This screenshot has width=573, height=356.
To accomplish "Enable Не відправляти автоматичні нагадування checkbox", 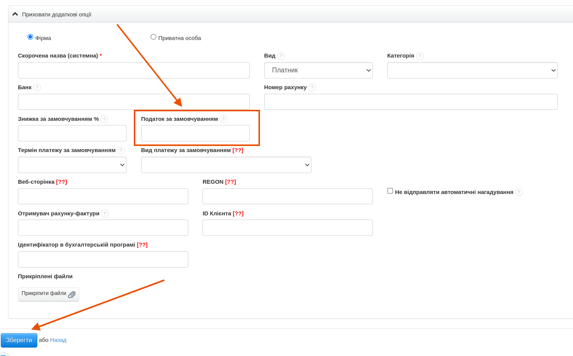I will click(x=390, y=191).
